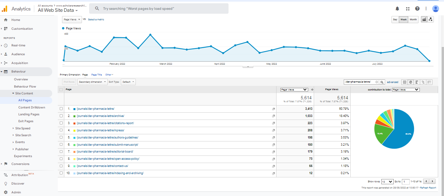Select the performance bar view icon
444x196 pixels.
coord(417,82)
